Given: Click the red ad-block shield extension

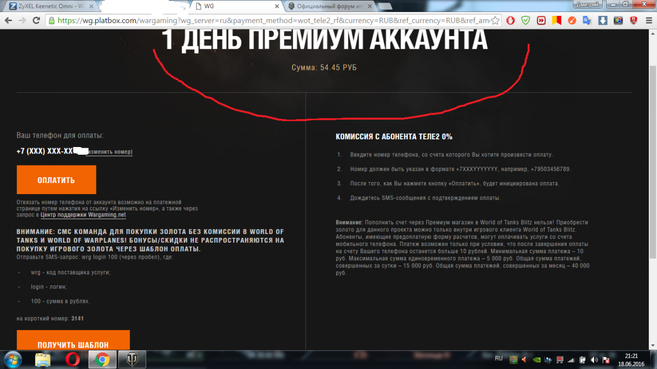Looking at the screenshot, I should coord(633,20).
